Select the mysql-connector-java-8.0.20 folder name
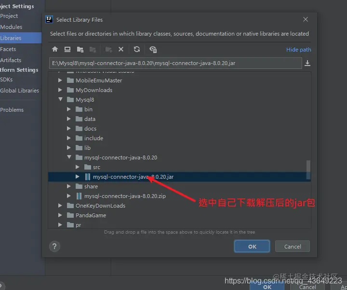347x290 pixels. [x=120, y=158]
